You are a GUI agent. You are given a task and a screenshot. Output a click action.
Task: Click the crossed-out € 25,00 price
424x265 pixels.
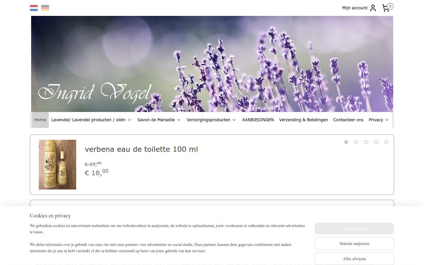point(93,164)
